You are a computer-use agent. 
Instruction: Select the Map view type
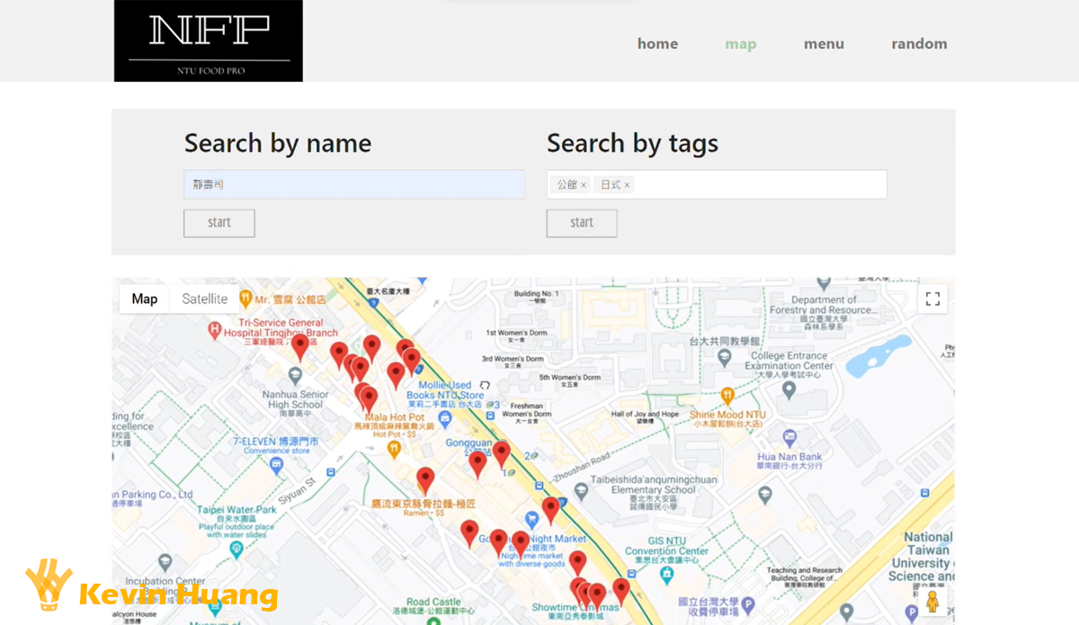(145, 299)
